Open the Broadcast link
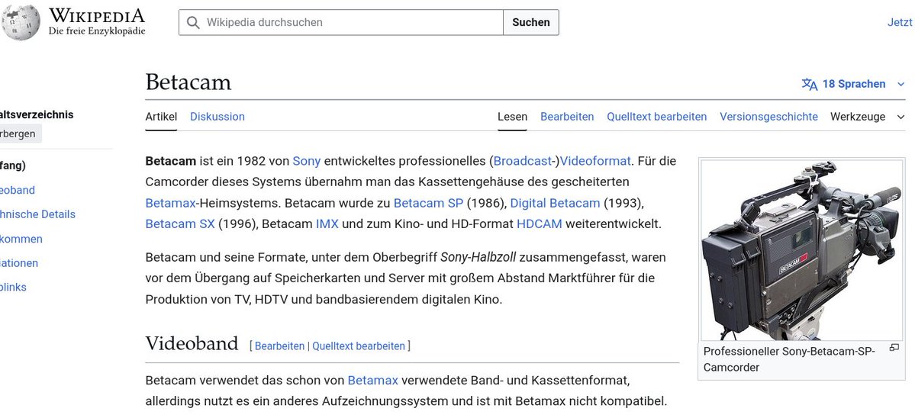This screenshot has height=418, width=915. [x=522, y=161]
